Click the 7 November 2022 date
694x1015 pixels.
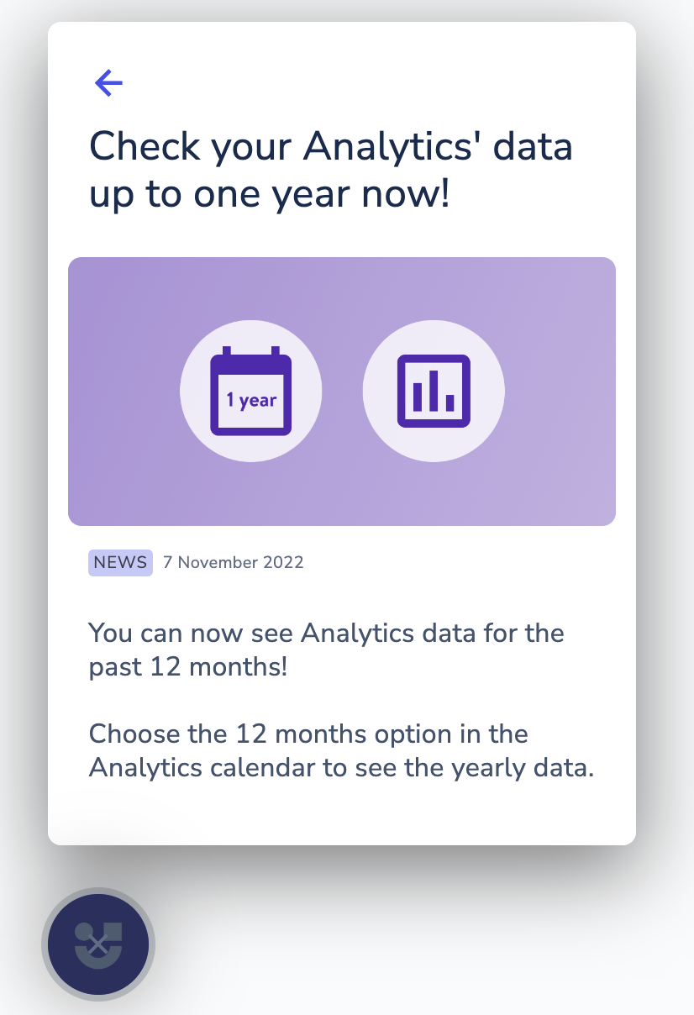(233, 562)
